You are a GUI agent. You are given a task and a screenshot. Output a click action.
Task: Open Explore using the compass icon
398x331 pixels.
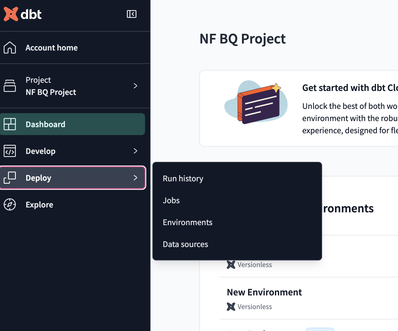pyautogui.click(x=10, y=204)
